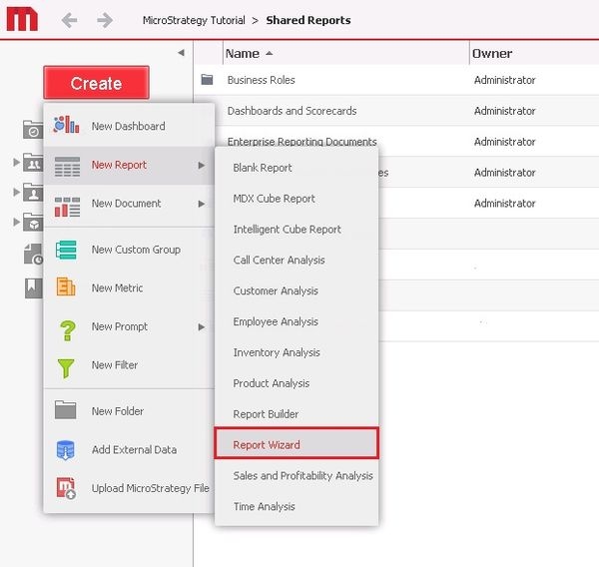Open the New Prompt submenu arrow
The width and height of the screenshot is (599, 567).
tap(202, 327)
